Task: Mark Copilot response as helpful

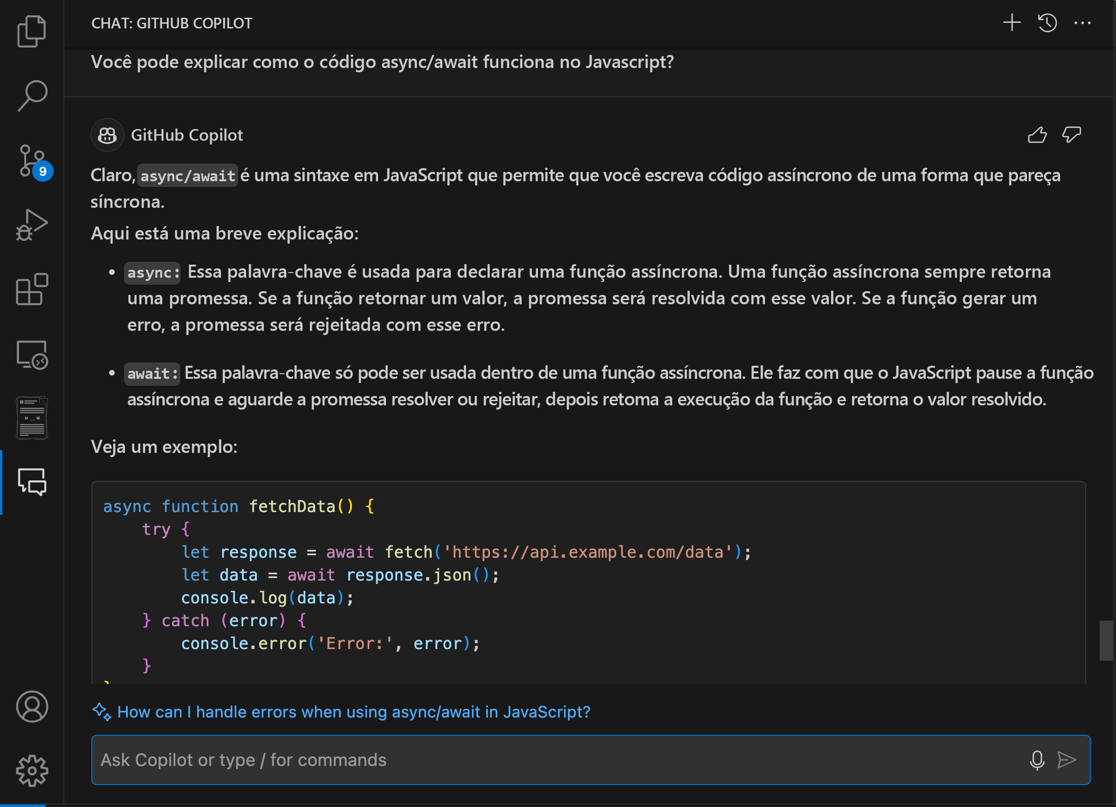Action: pos(1037,135)
